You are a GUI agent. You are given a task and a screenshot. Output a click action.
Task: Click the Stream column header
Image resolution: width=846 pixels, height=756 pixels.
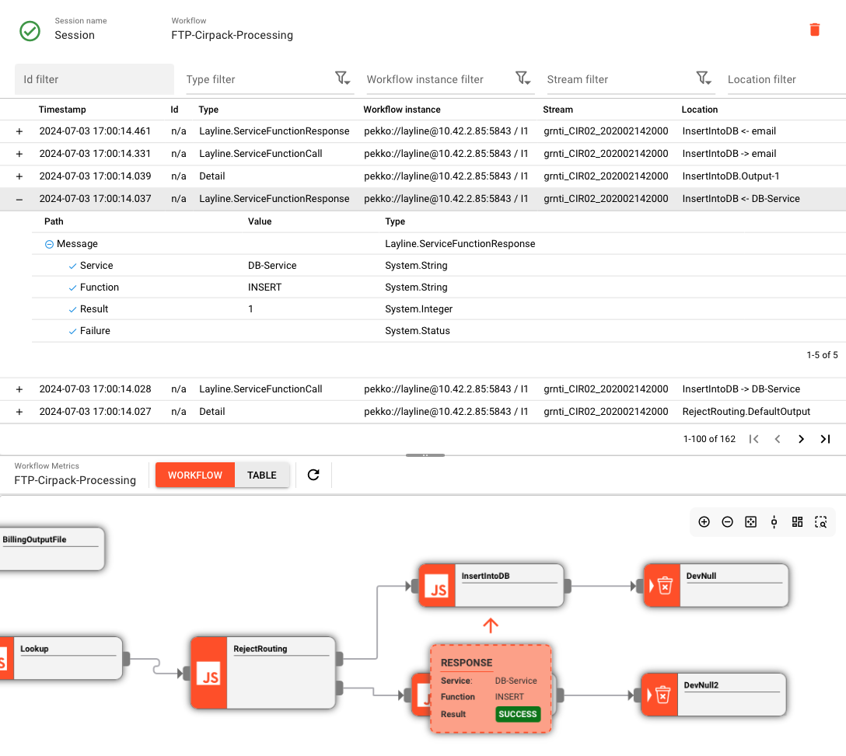(558, 110)
